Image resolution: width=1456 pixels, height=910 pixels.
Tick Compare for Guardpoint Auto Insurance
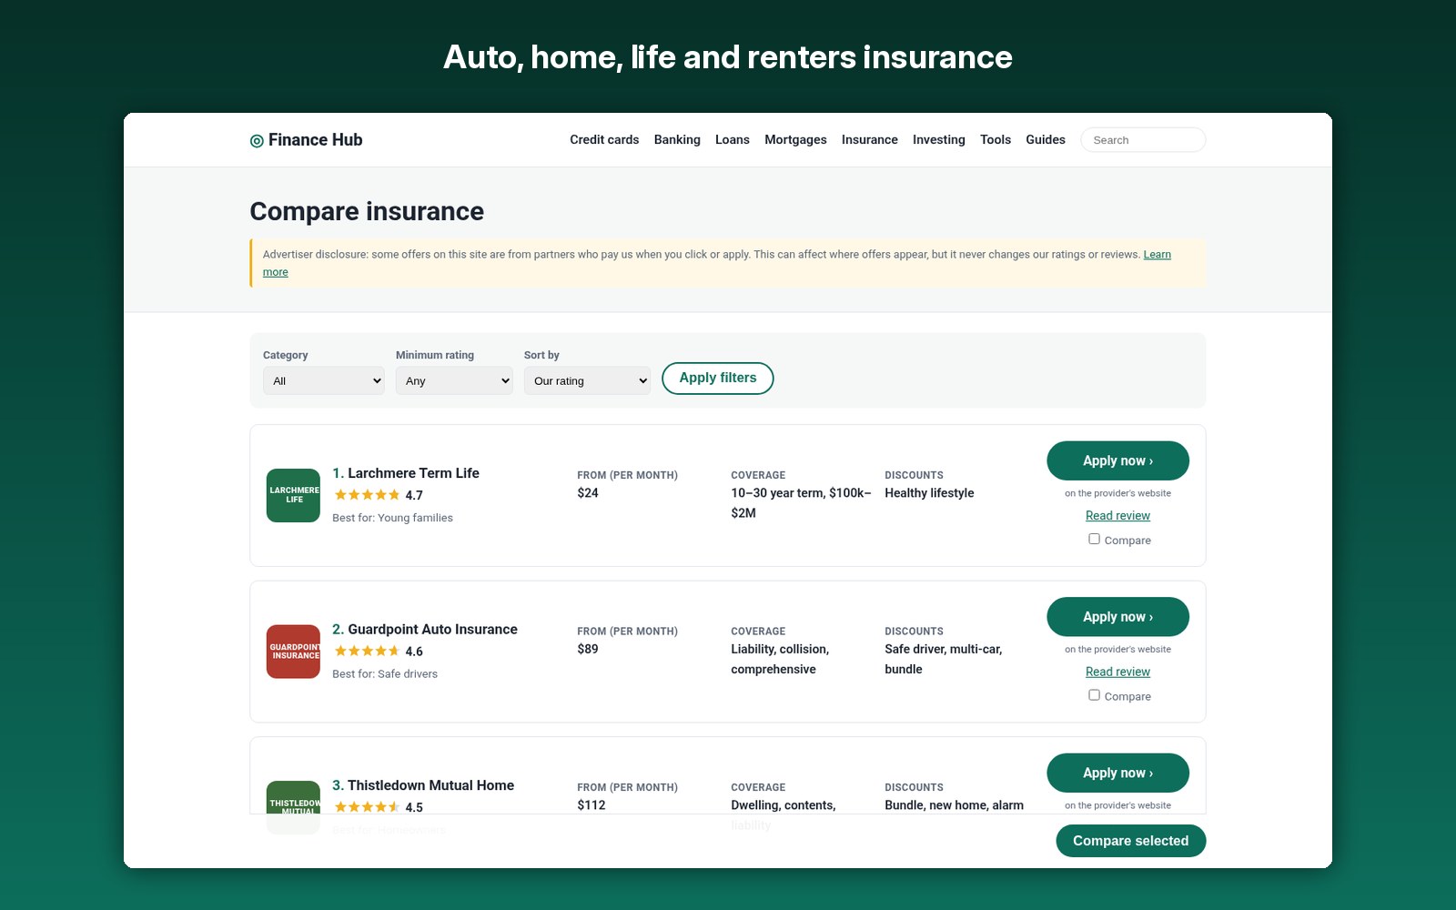(1094, 695)
